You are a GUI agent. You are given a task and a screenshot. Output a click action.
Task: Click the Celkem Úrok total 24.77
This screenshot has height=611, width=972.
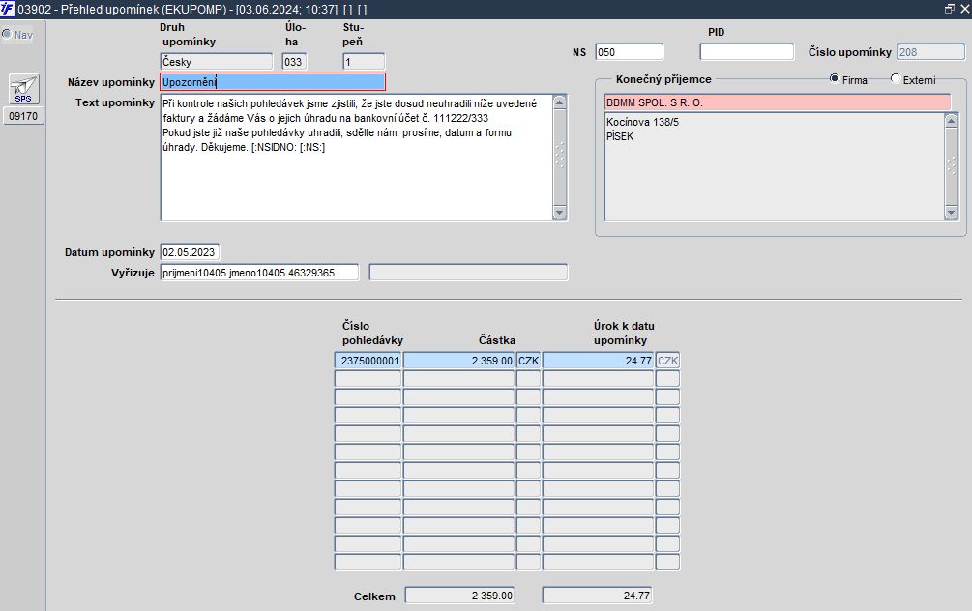[x=597, y=595]
